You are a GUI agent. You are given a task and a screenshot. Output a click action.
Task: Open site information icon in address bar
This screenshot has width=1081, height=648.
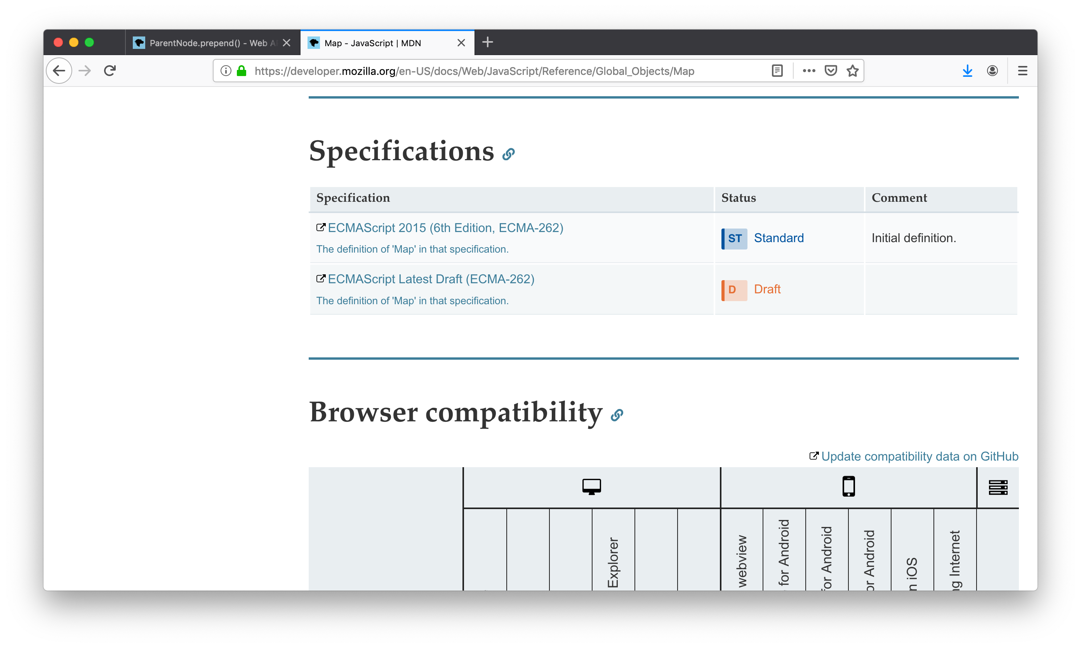click(x=226, y=71)
